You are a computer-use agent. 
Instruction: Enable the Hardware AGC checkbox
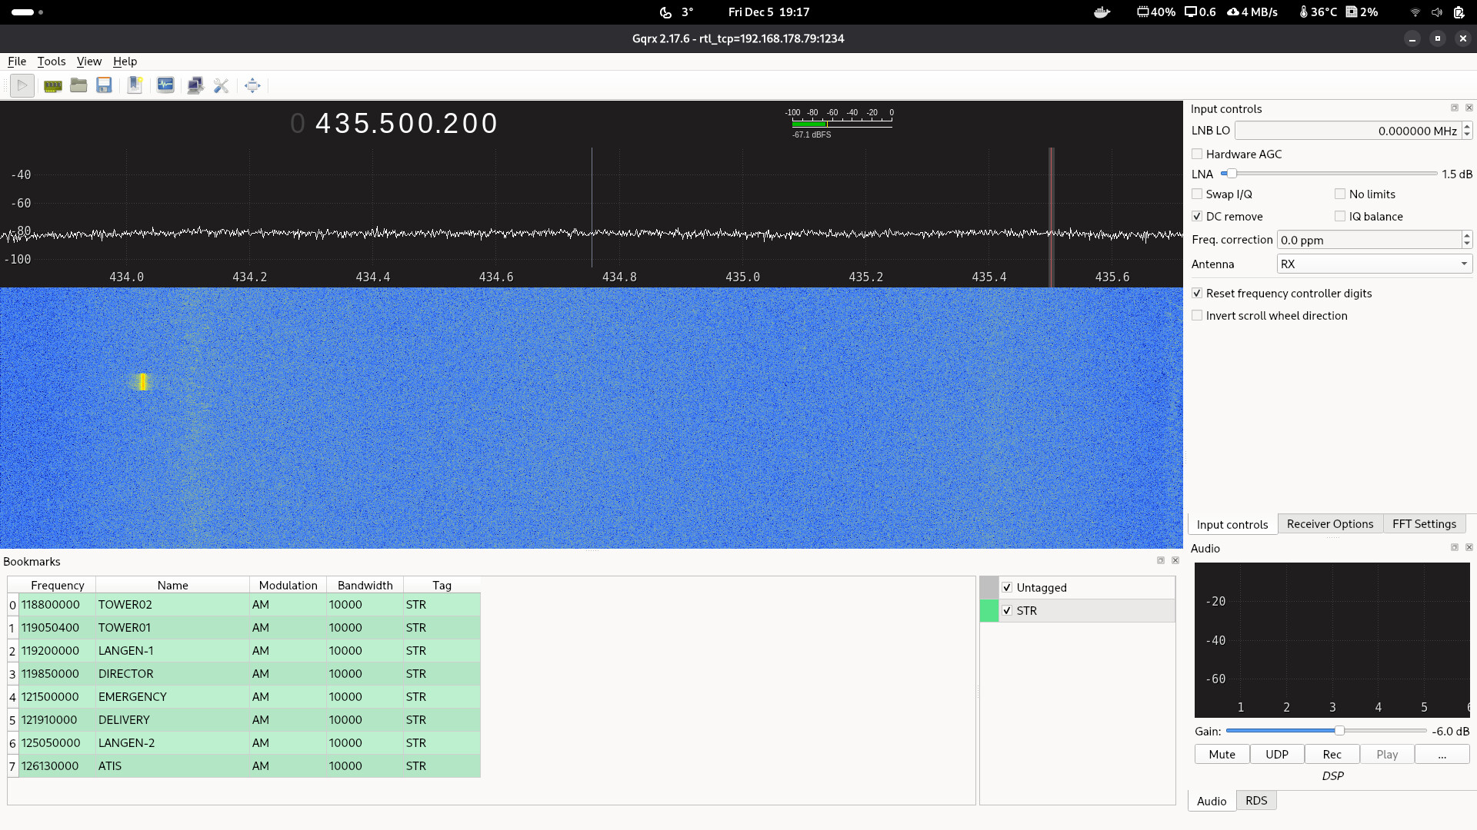tap(1197, 154)
